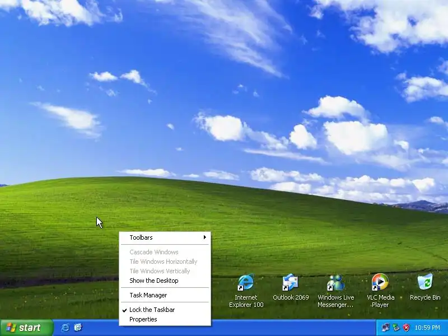Select the Outlook 2069 desktop icon
This screenshot has height=336, width=448.
291,287
